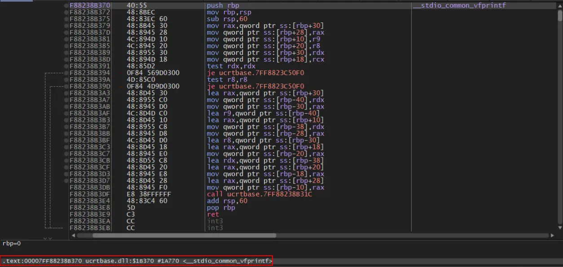Select the "sub rsp,60" instruction

(227, 19)
